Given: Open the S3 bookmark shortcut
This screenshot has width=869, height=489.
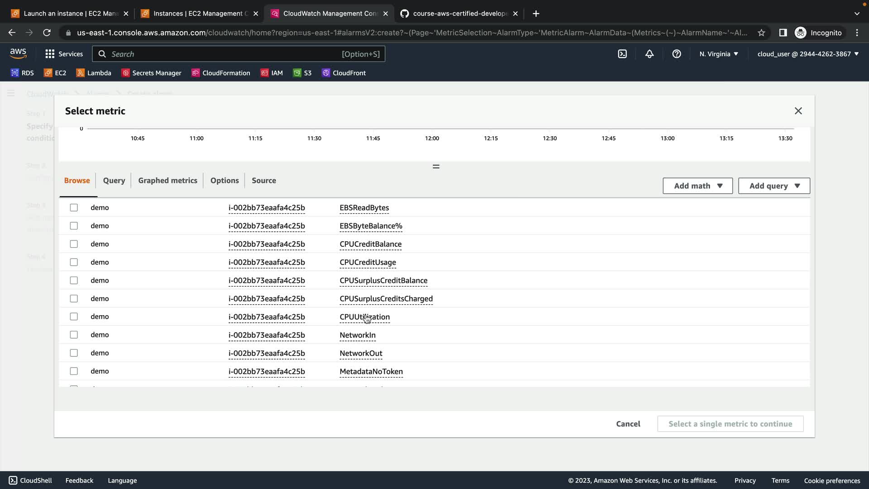Looking at the screenshot, I should pos(302,73).
